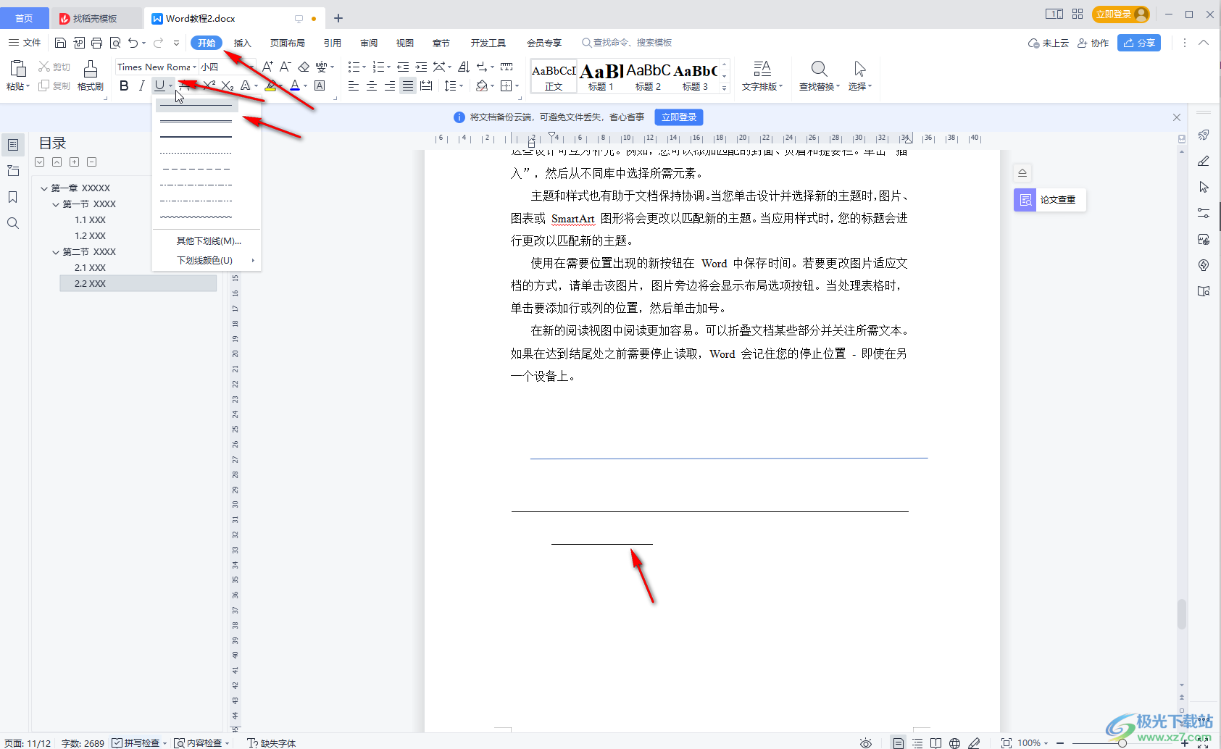Click the 分享 share button
The height and width of the screenshot is (749, 1221).
point(1139,43)
